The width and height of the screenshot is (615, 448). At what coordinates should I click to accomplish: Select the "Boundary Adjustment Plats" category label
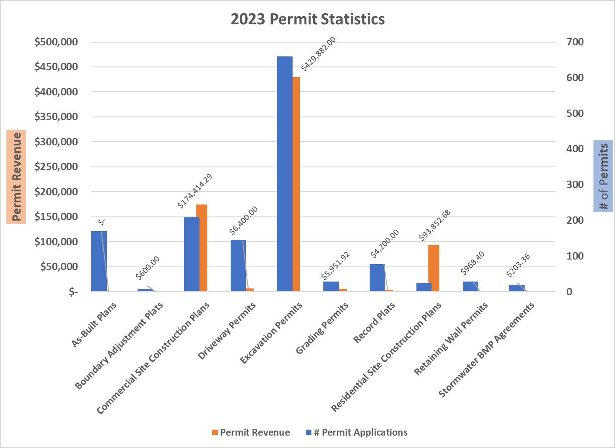118,346
